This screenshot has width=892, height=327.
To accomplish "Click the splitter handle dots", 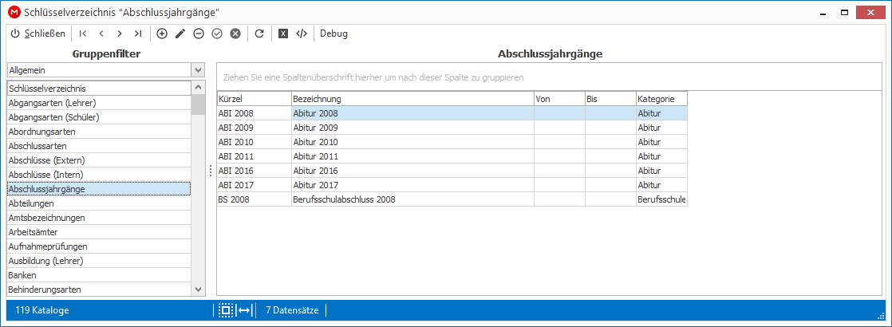I will pyautogui.click(x=211, y=171).
